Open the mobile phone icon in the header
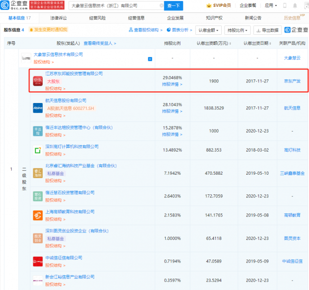Viewport: 309px width, 290px height. point(284,5)
